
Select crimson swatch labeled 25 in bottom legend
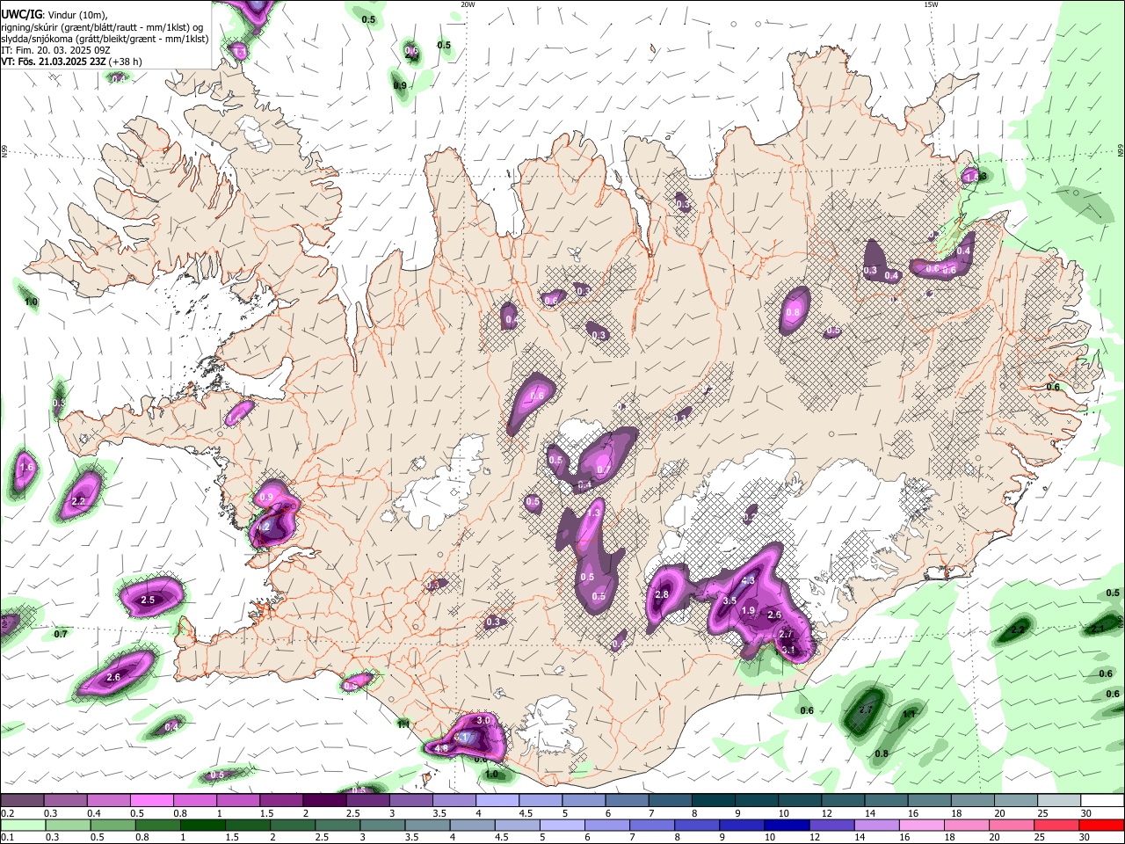tap(1057, 826)
